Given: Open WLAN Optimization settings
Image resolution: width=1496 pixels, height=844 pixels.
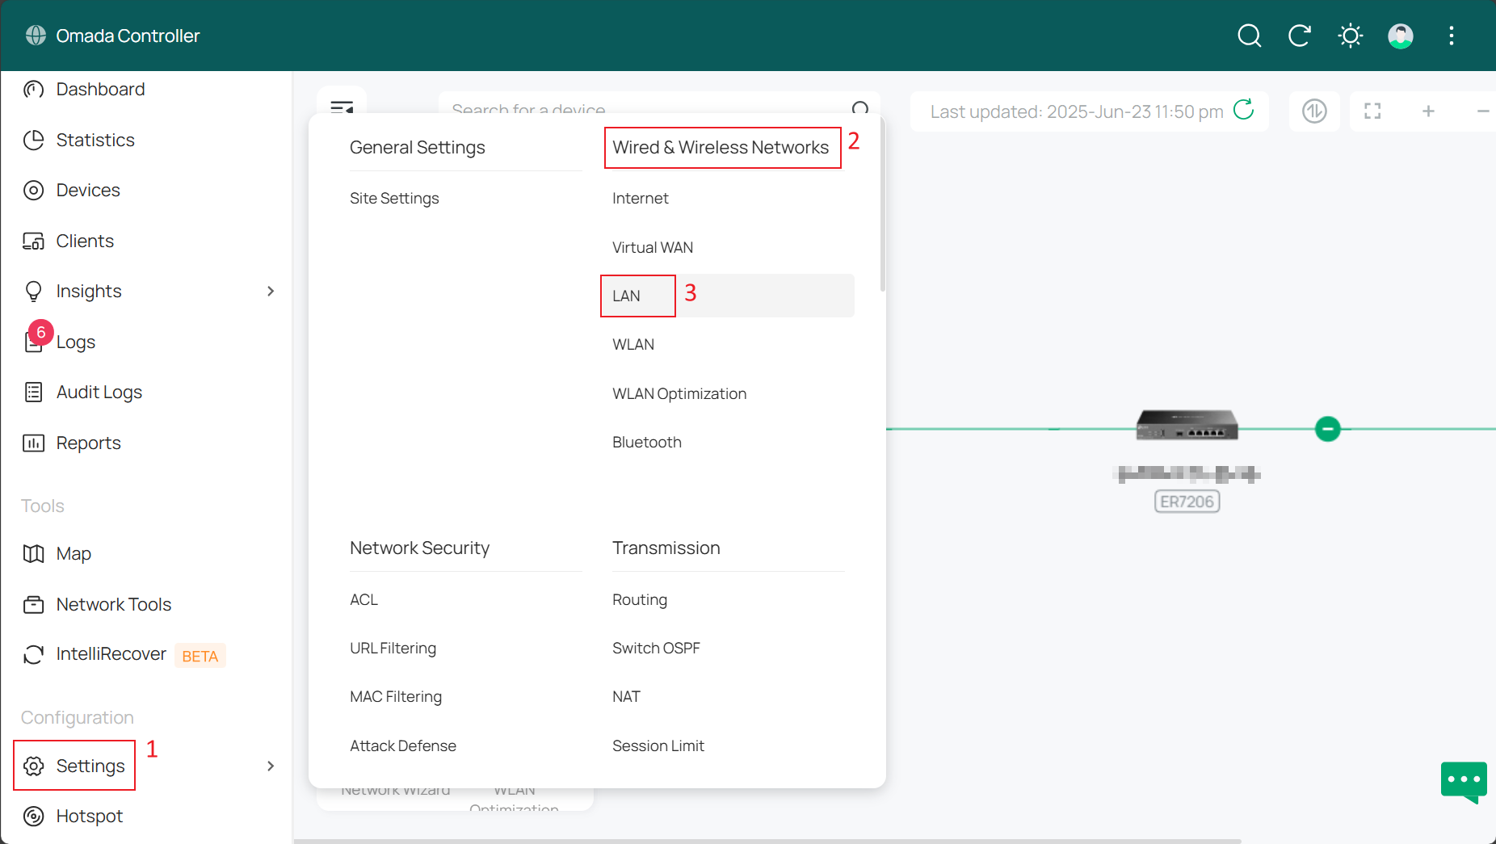Looking at the screenshot, I should coord(679,393).
